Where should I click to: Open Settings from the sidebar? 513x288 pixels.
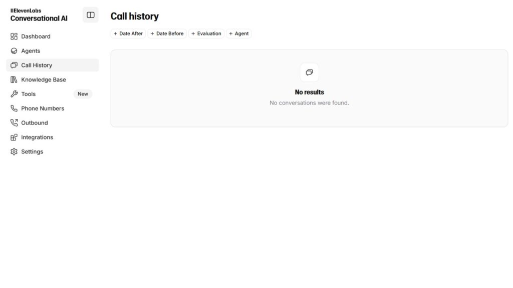(52, 152)
